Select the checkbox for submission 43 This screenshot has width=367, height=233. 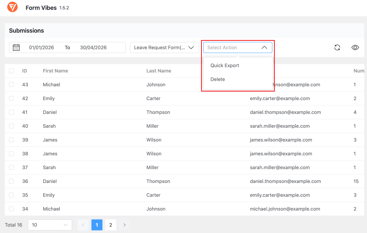[x=11, y=85]
